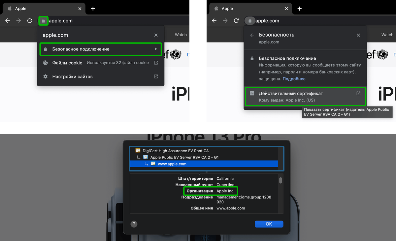Viewport: 396px width, 241px height.
Task: Go forward in the right browser window
Action: (225, 21)
